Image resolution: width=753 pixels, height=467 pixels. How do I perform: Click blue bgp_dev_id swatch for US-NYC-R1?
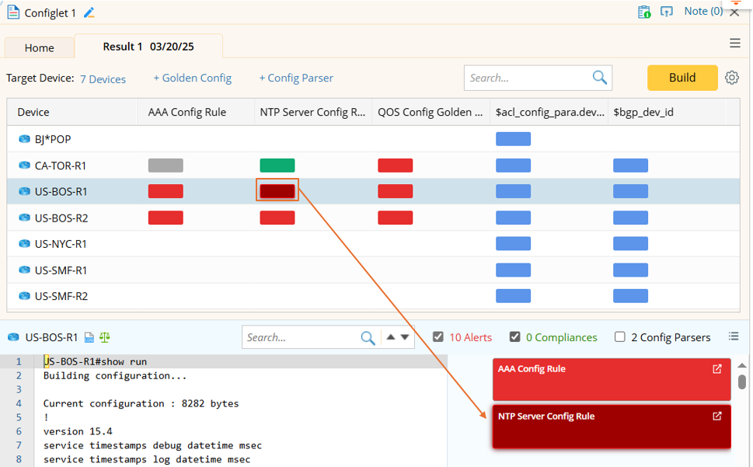[x=630, y=244]
